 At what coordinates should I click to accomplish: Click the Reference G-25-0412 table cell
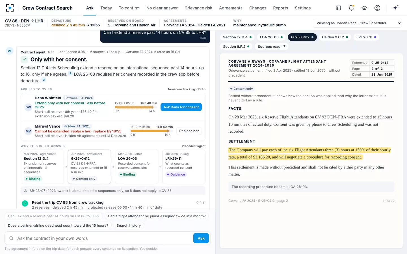click(382, 63)
